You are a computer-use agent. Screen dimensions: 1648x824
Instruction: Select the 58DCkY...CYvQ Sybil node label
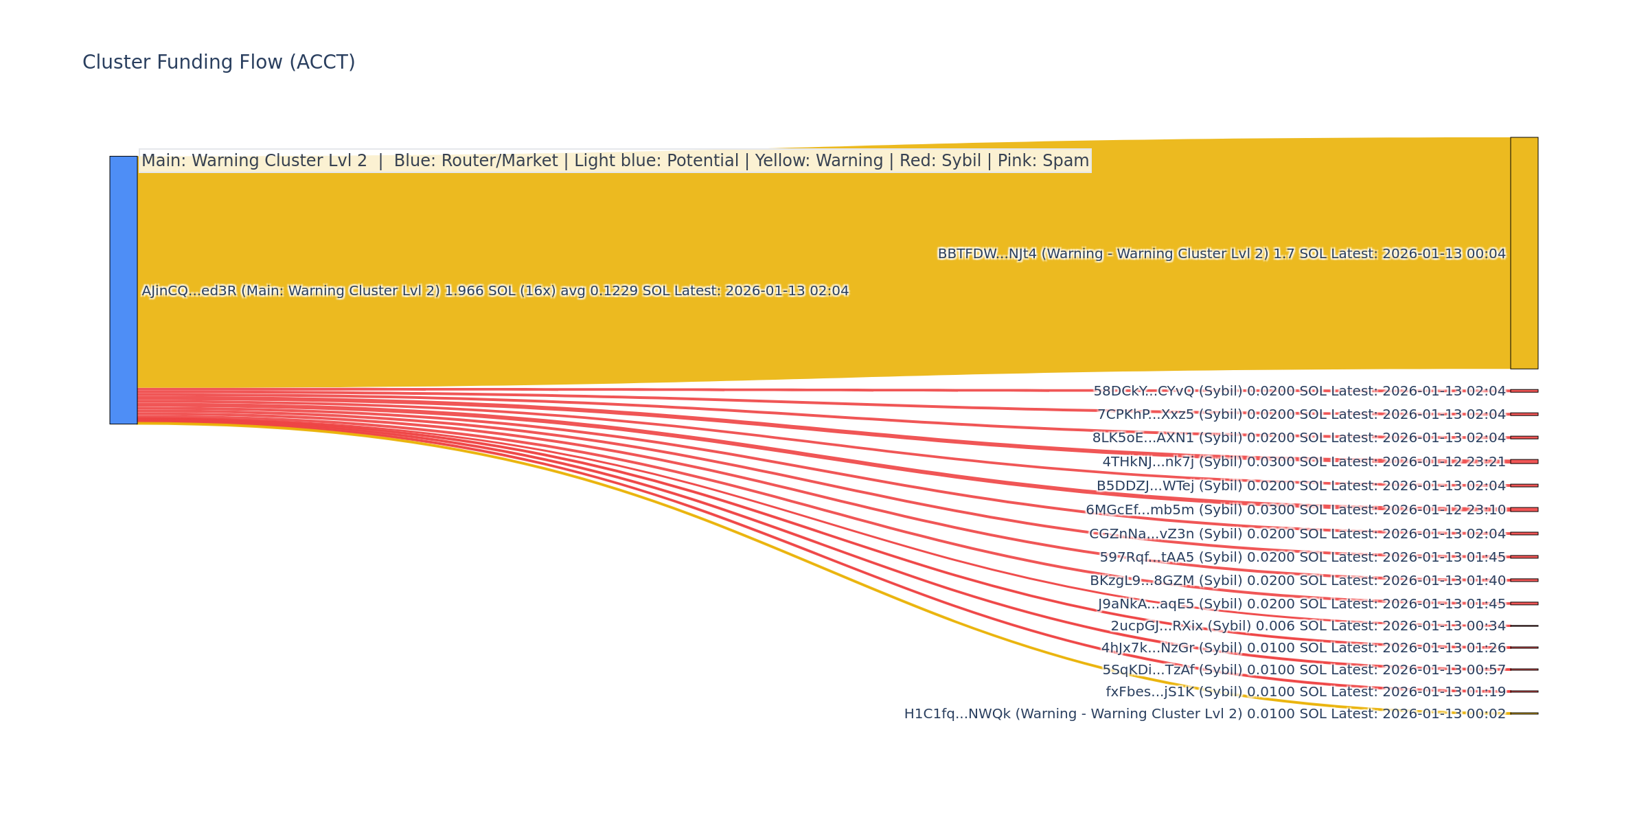pos(1299,391)
